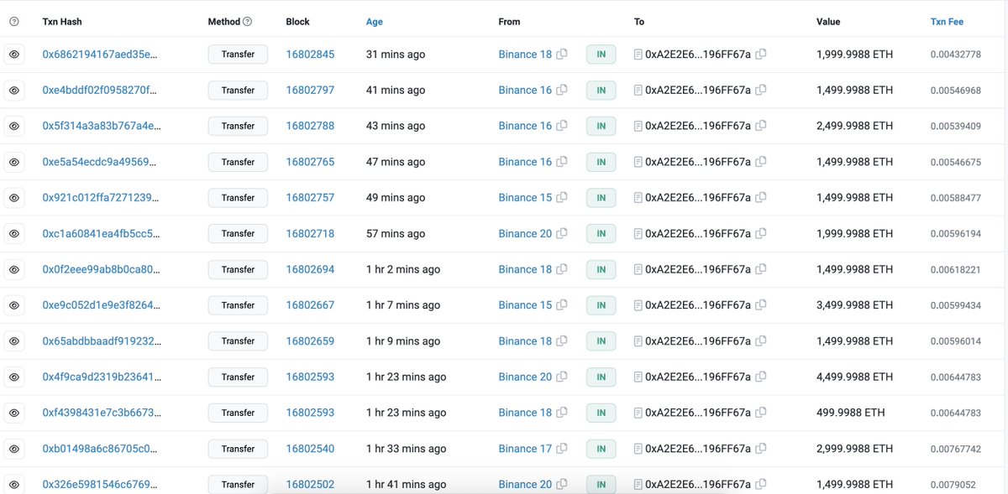
Task: Click the Txn Fee column header link
Action: [x=947, y=22]
